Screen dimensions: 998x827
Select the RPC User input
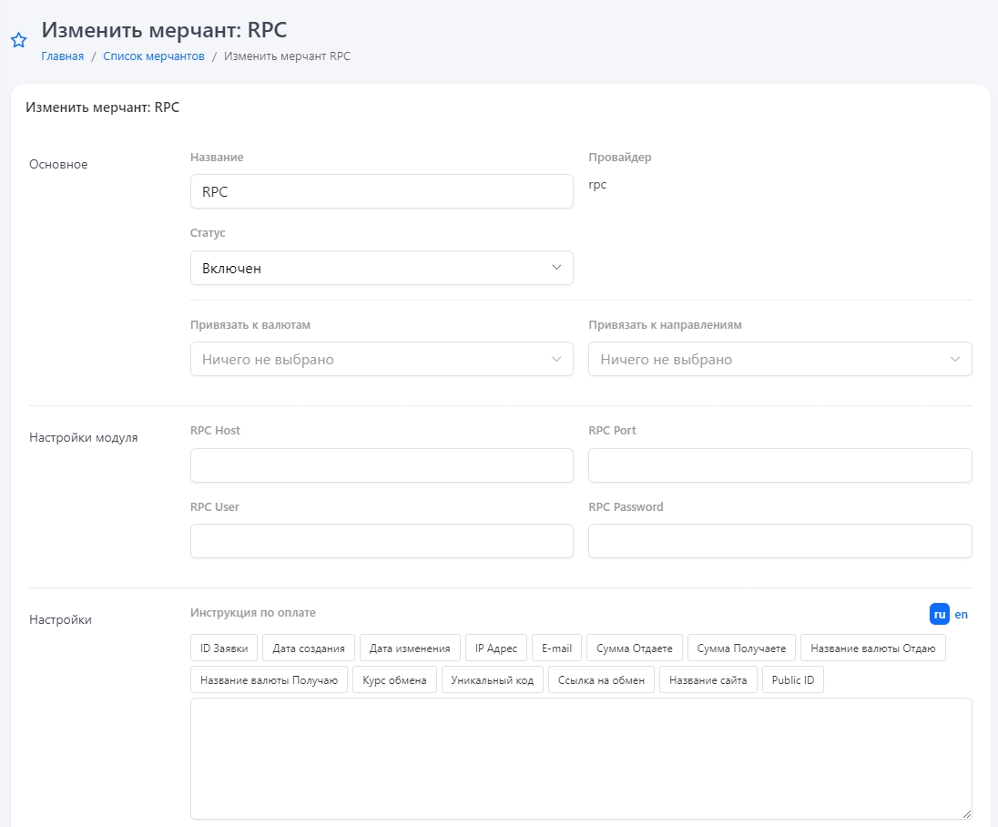(x=382, y=541)
